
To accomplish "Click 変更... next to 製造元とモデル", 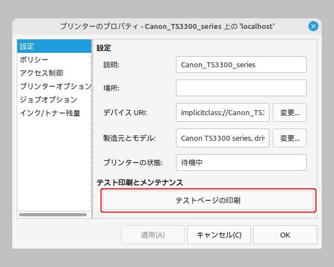I will point(289,138).
